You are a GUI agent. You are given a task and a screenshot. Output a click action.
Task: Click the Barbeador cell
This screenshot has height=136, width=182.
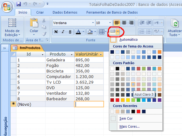60,99
